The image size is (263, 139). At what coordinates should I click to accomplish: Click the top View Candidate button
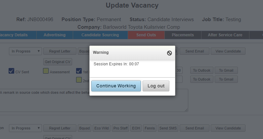[x=228, y=51]
